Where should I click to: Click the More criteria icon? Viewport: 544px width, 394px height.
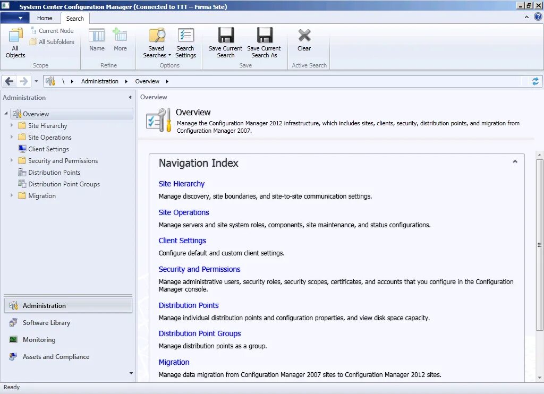[120, 40]
